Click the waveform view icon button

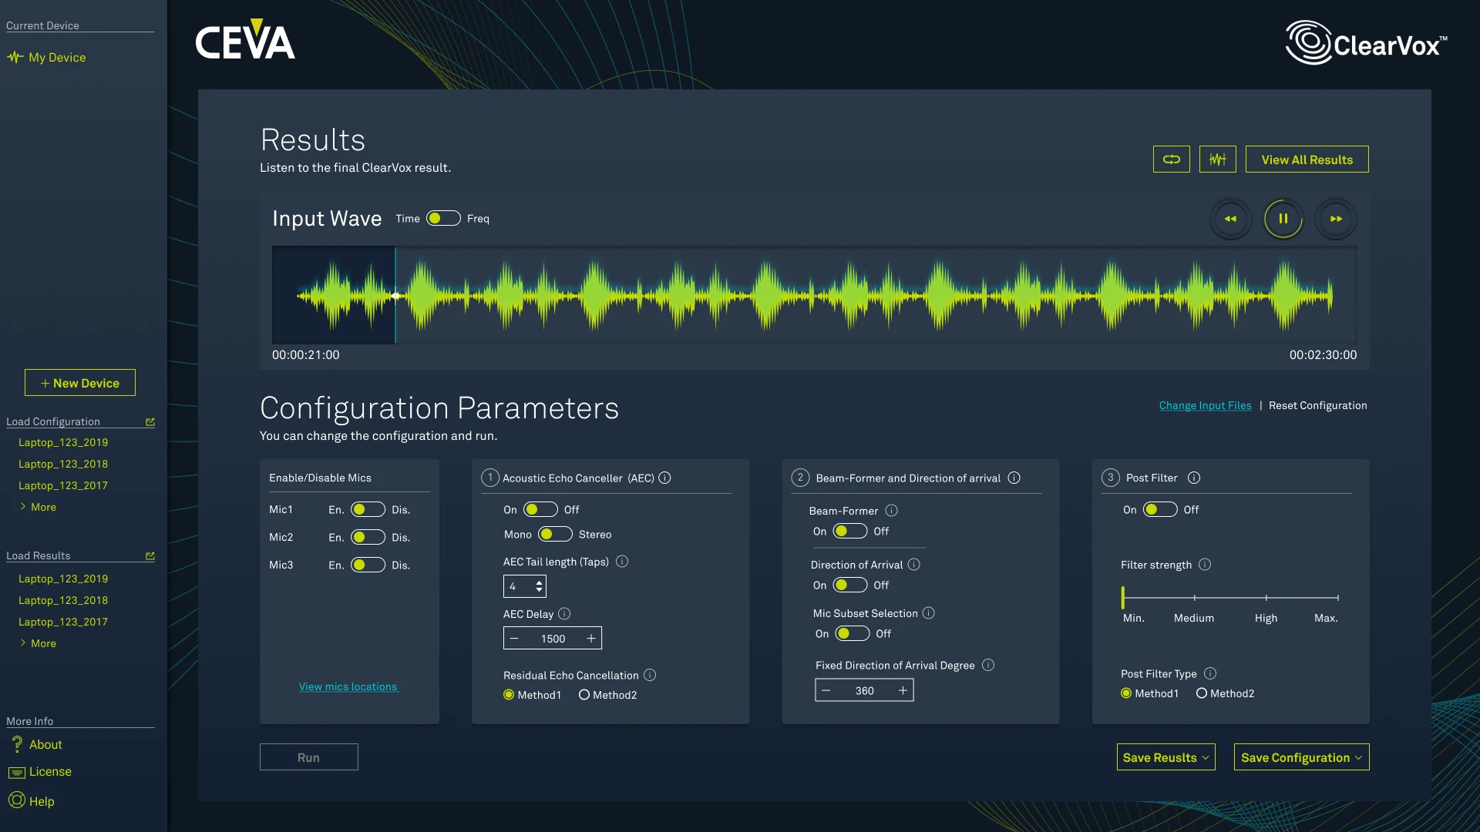(1217, 159)
